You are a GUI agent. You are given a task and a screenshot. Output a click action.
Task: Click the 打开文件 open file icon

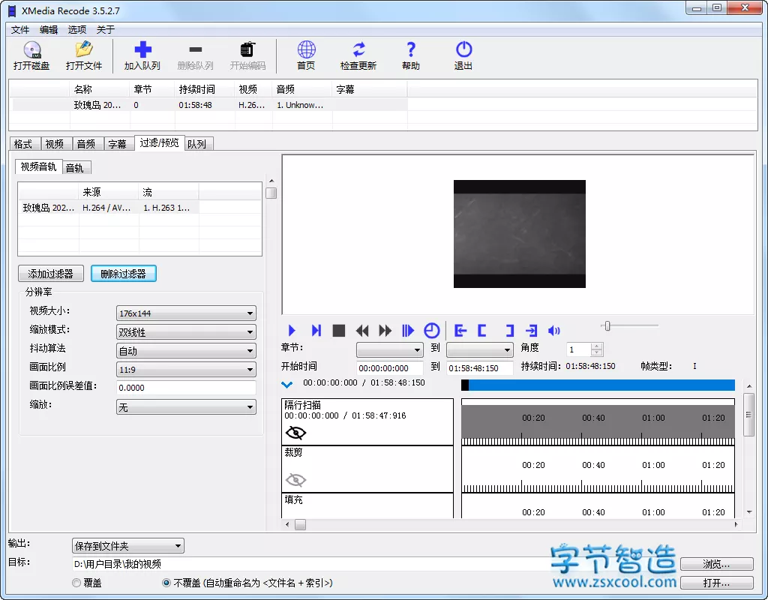[84, 55]
